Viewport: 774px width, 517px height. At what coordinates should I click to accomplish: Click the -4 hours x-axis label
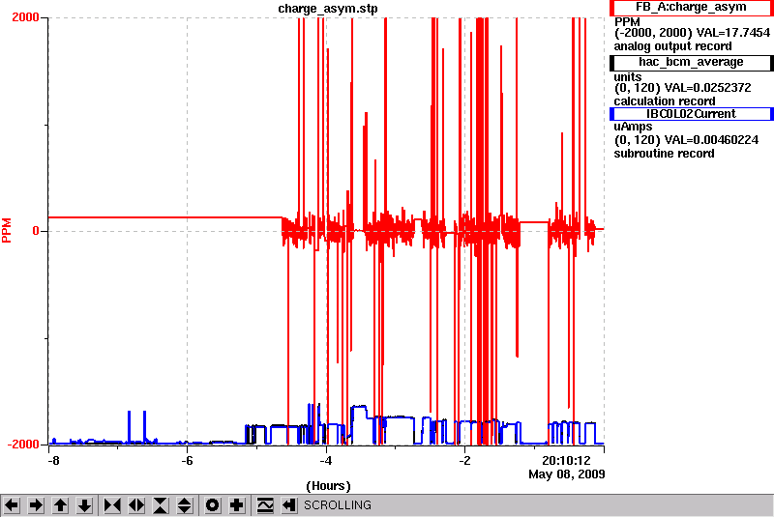click(x=325, y=461)
